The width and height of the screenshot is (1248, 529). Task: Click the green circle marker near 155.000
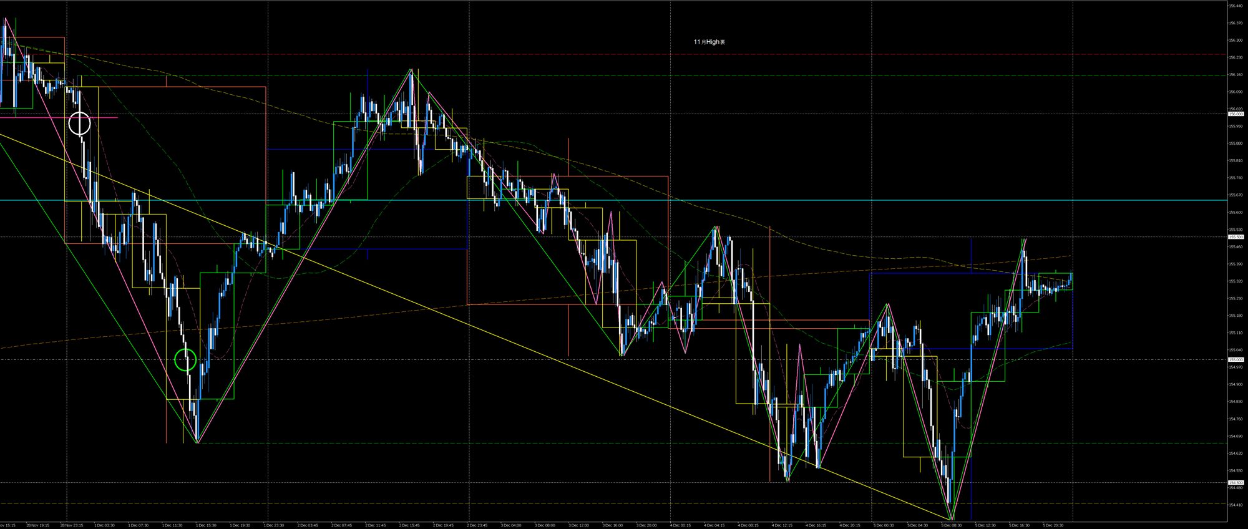pyautogui.click(x=185, y=360)
